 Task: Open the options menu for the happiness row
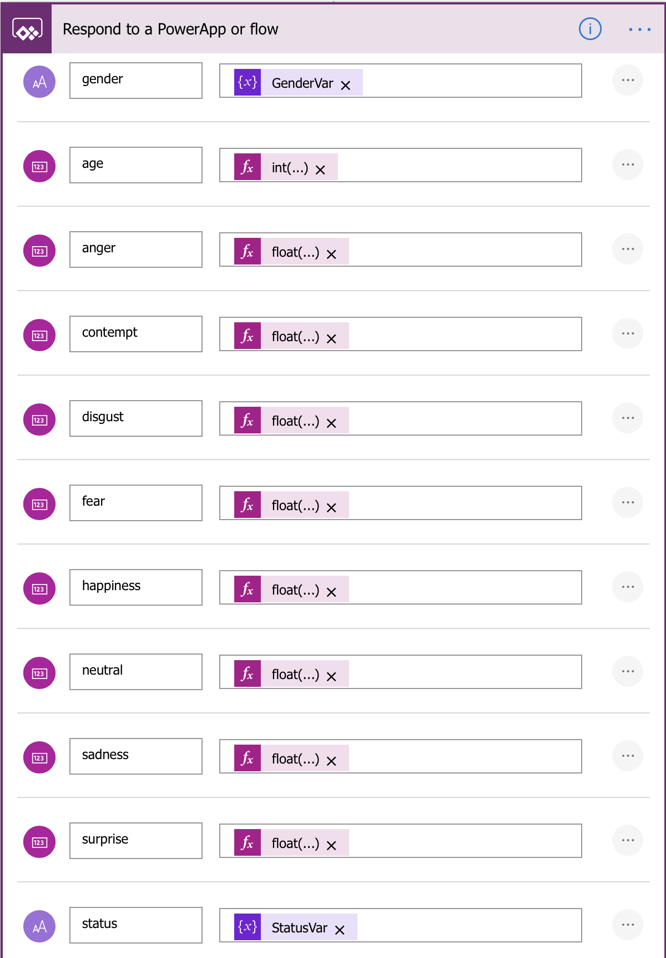(628, 587)
